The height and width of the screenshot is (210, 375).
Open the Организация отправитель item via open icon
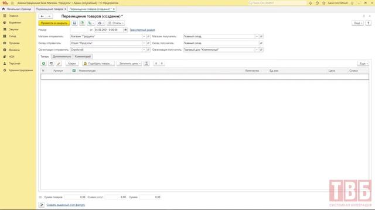[148, 50]
